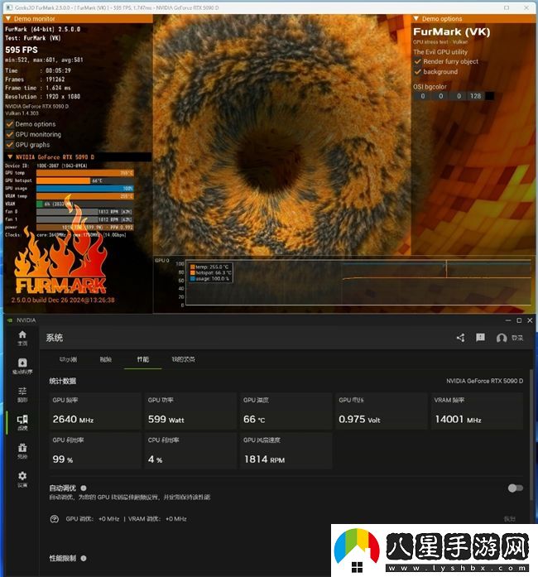538x577 pixels.
Task: Switch to the first 显示器 tab
Action: (x=68, y=359)
